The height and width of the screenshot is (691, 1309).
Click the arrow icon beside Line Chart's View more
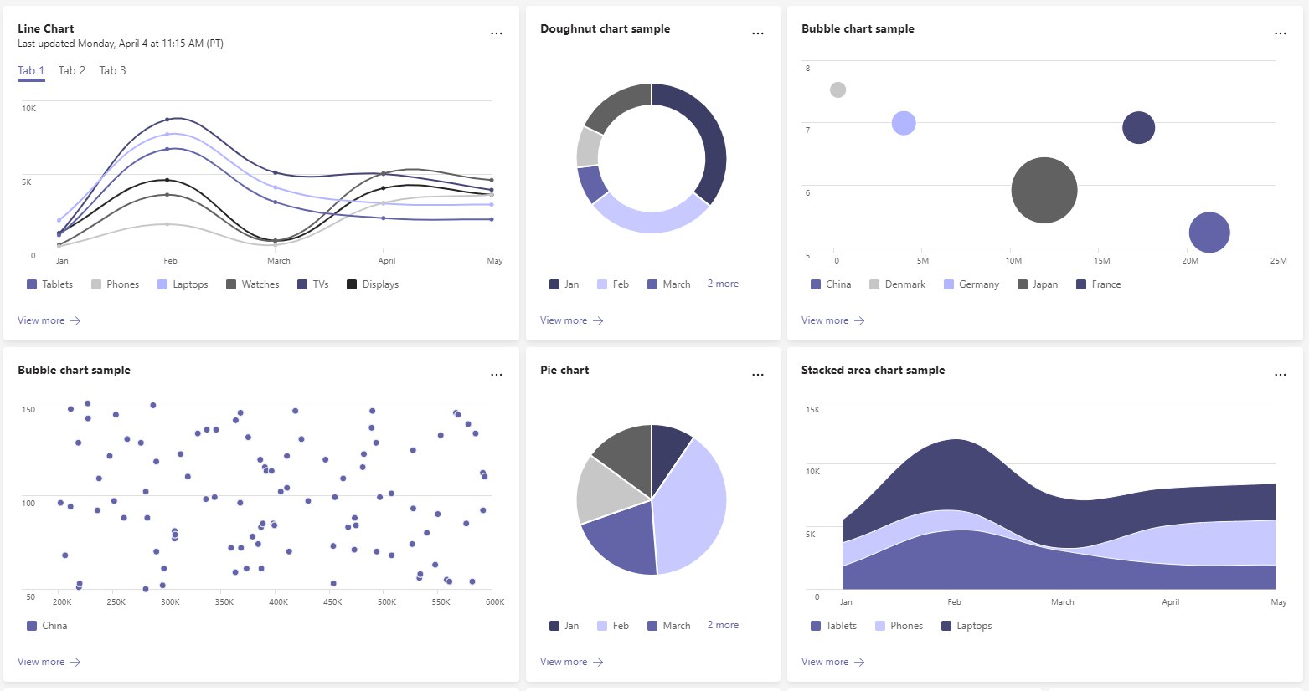pos(75,320)
